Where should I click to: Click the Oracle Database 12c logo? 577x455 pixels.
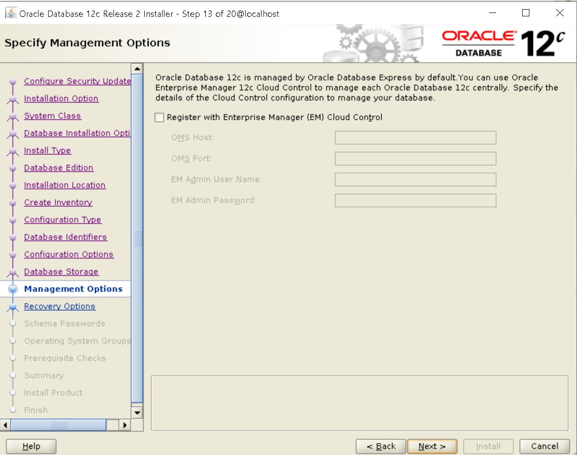pos(503,44)
